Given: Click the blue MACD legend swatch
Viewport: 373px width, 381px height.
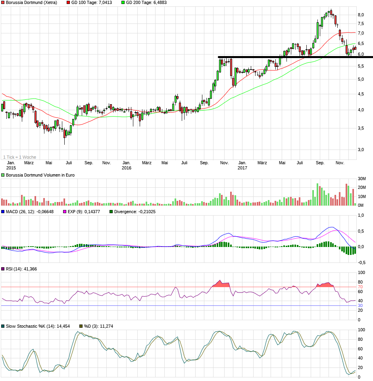Looking at the screenshot, I should coord(3,212).
